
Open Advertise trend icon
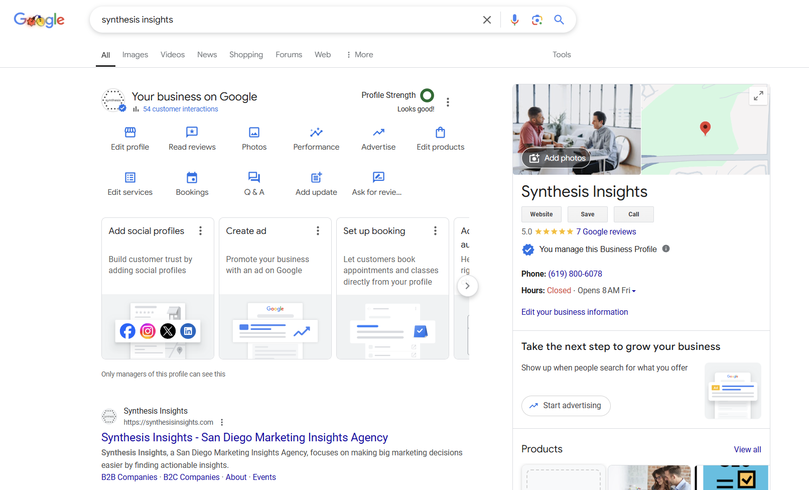click(378, 133)
